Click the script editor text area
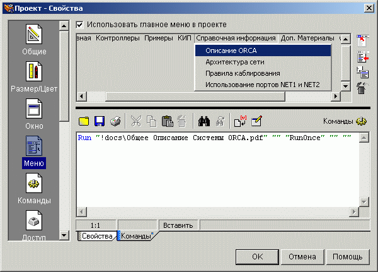Image resolution: width=378 pixels, height=272 pixels. pyautogui.click(x=218, y=169)
